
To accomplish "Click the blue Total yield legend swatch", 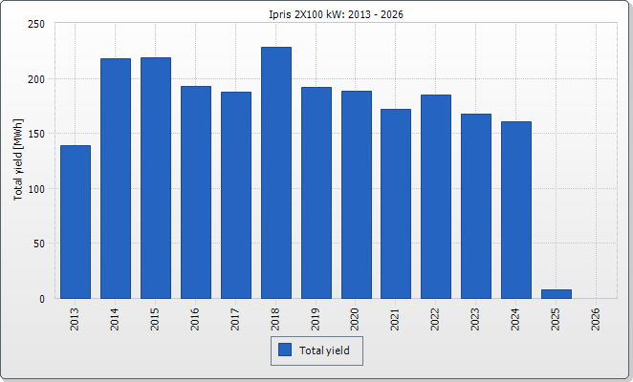I will 284,350.
